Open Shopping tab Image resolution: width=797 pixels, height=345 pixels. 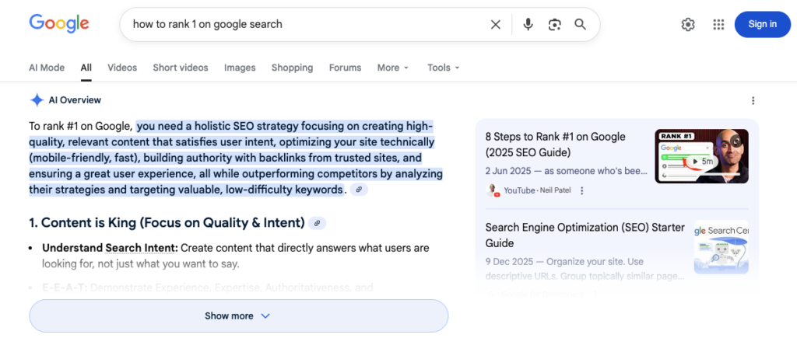[293, 68]
